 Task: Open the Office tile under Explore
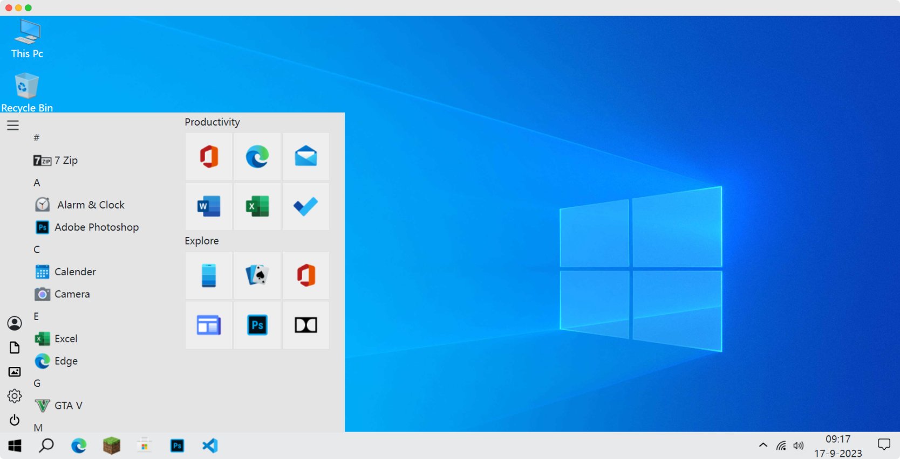(306, 275)
